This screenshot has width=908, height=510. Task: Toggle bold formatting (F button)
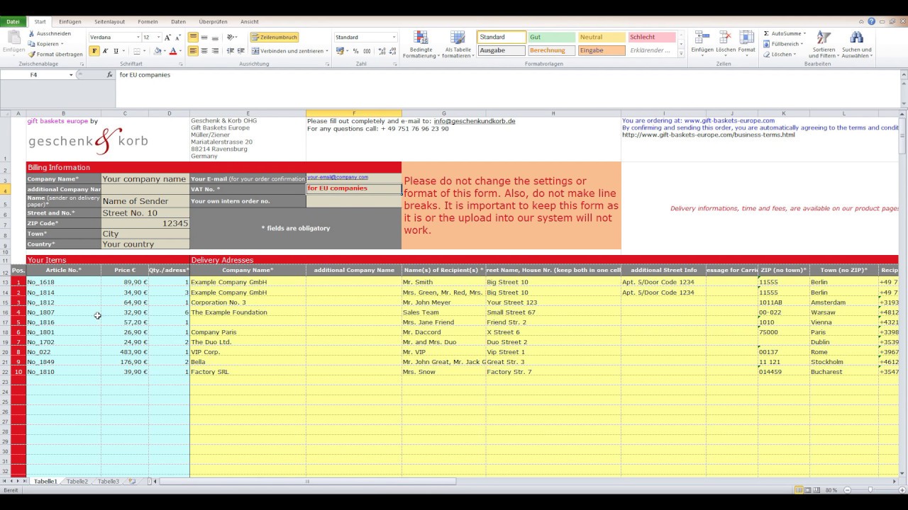(94, 51)
